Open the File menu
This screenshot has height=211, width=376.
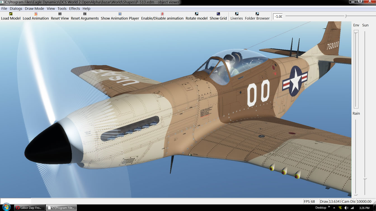[x=4, y=9]
